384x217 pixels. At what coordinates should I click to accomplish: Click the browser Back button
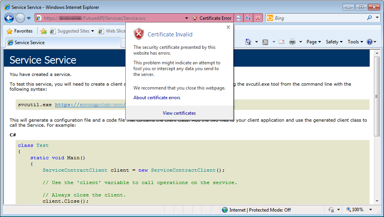[9, 18]
